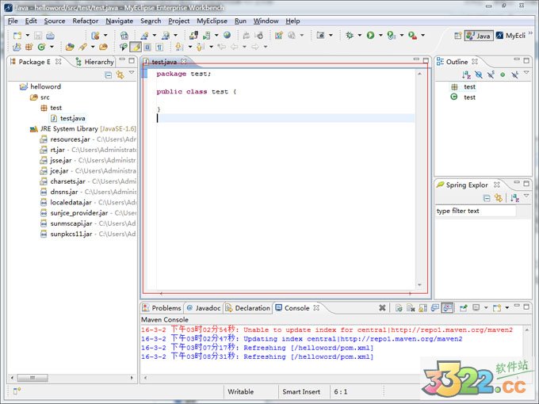
Task: Click editor vertical scrollbar down arrow
Action: tap(419, 285)
